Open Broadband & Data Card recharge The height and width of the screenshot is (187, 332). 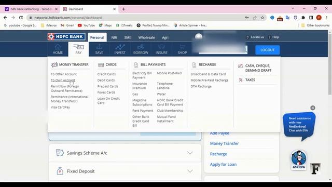(x=208, y=74)
